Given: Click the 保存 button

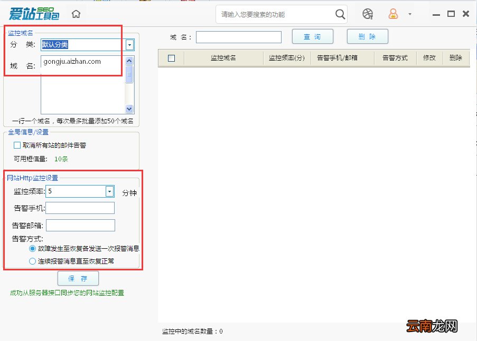Looking at the screenshot, I should tap(78, 278).
